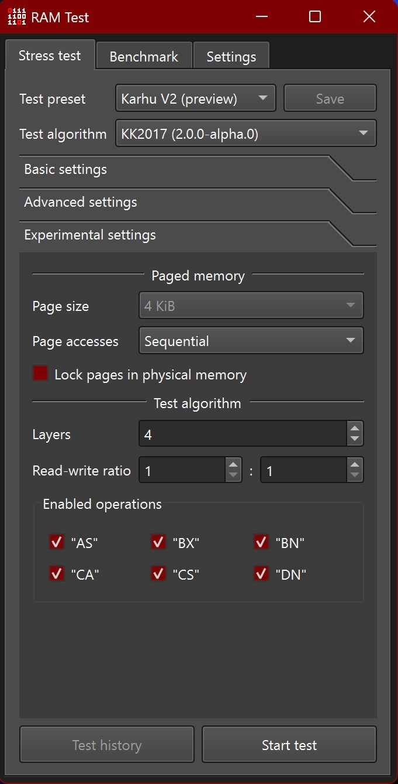The height and width of the screenshot is (784, 398).
Task: Uncheck the "AS" operation checkbox
Action: (x=57, y=543)
